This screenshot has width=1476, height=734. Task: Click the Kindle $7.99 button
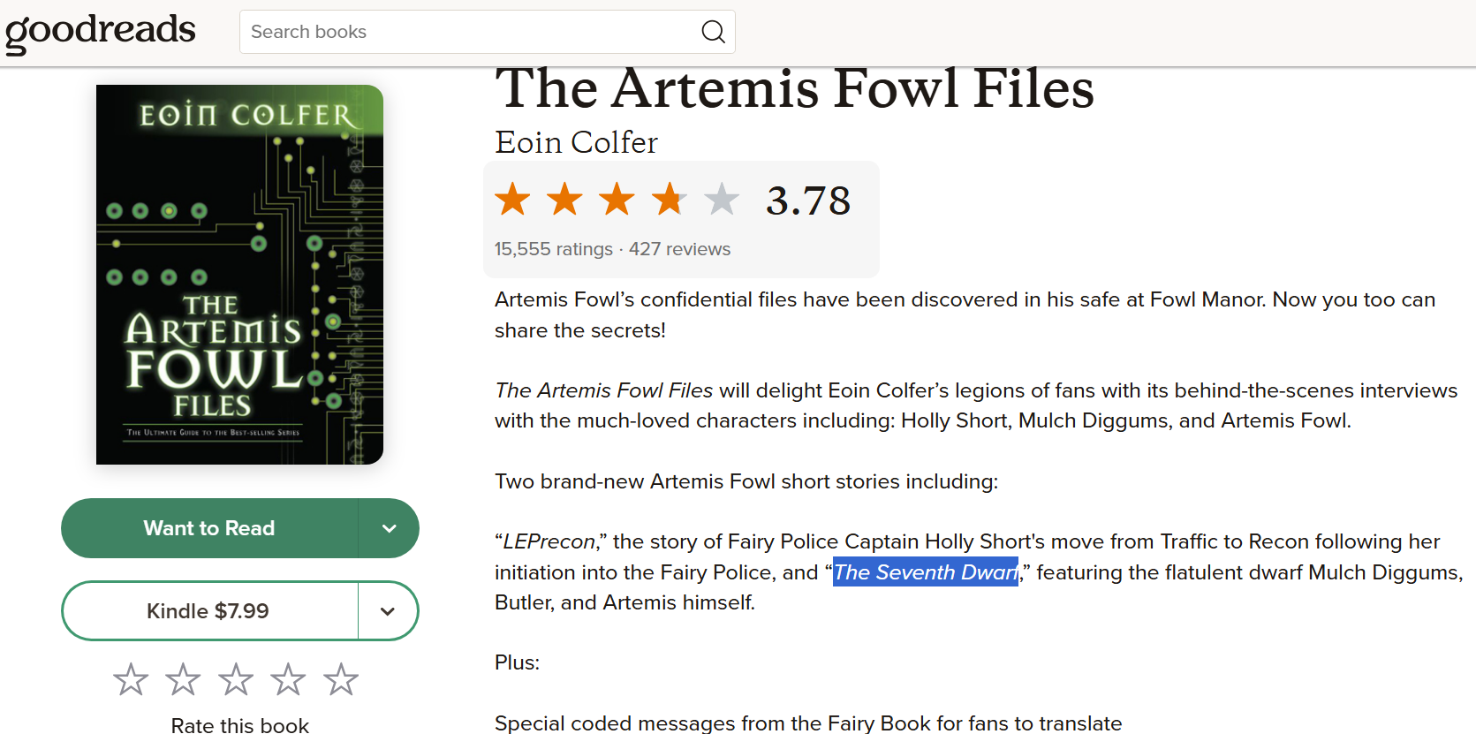click(x=208, y=611)
